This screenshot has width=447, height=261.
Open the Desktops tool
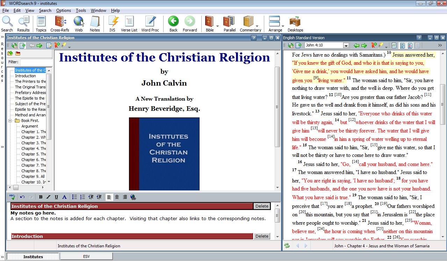point(295,24)
